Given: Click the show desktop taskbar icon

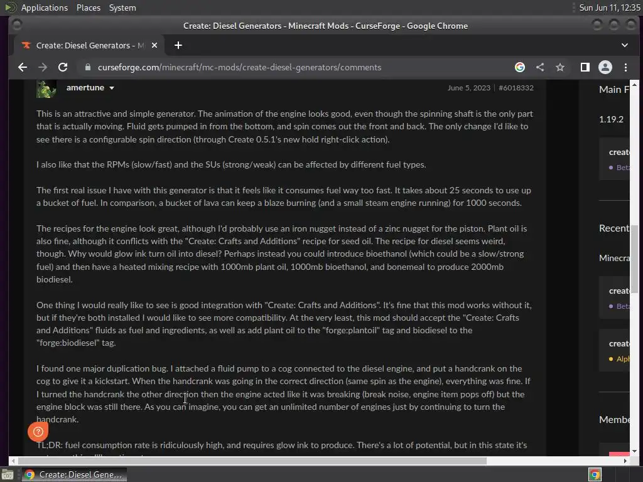Looking at the screenshot, I should tap(8, 474).
